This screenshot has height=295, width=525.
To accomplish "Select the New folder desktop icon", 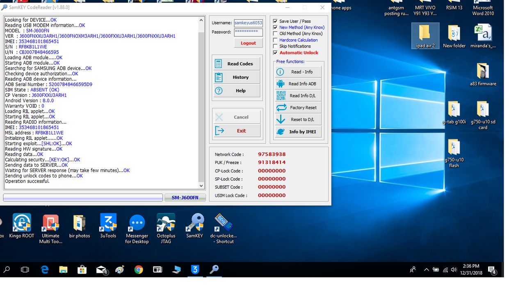I will (x=454, y=36).
